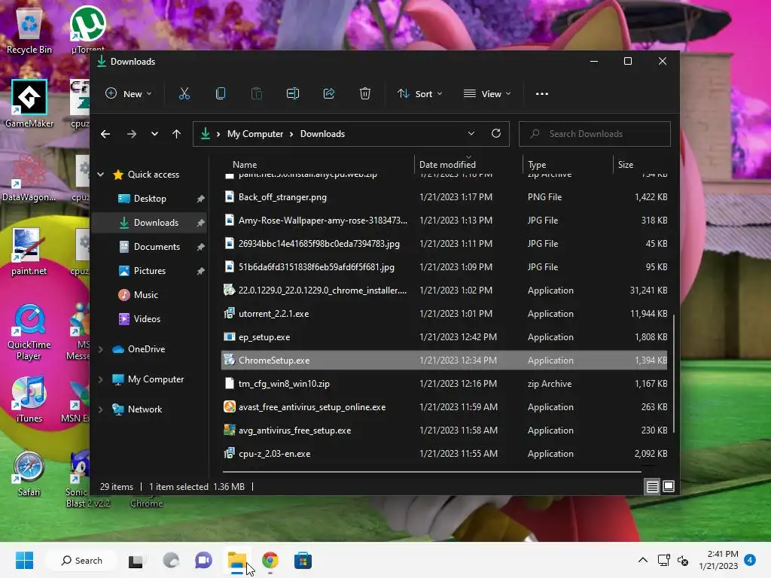Select Videos in sidebar
Viewport: 771px width, 578px height.
coord(150,319)
